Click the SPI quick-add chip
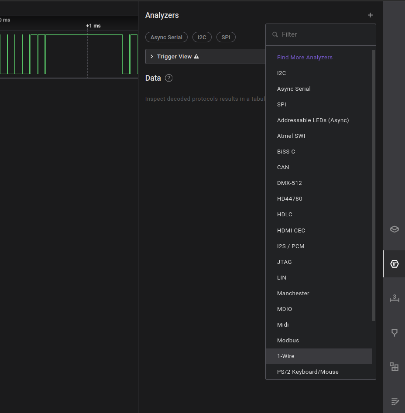 click(226, 38)
